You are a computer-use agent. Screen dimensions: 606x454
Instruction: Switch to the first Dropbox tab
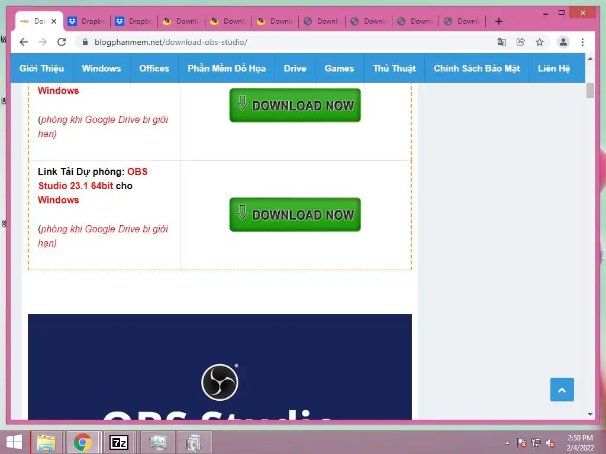pos(86,21)
